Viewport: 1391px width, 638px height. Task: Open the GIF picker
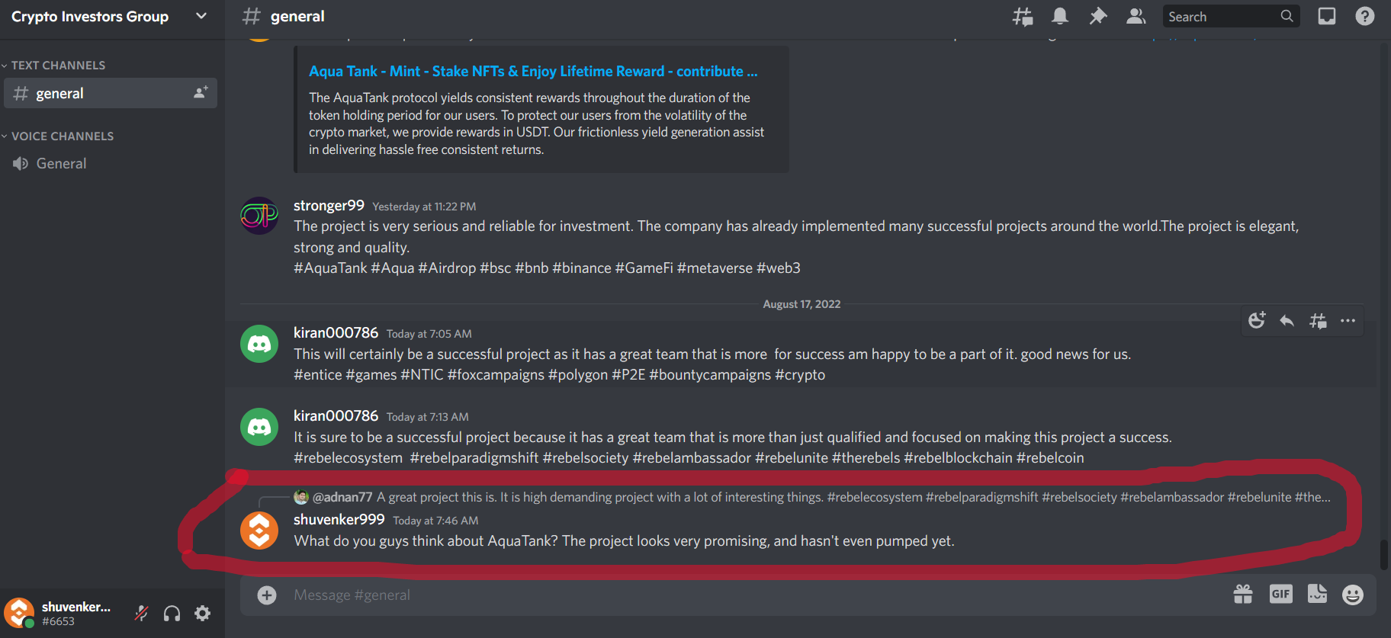pyautogui.click(x=1281, y=595)
